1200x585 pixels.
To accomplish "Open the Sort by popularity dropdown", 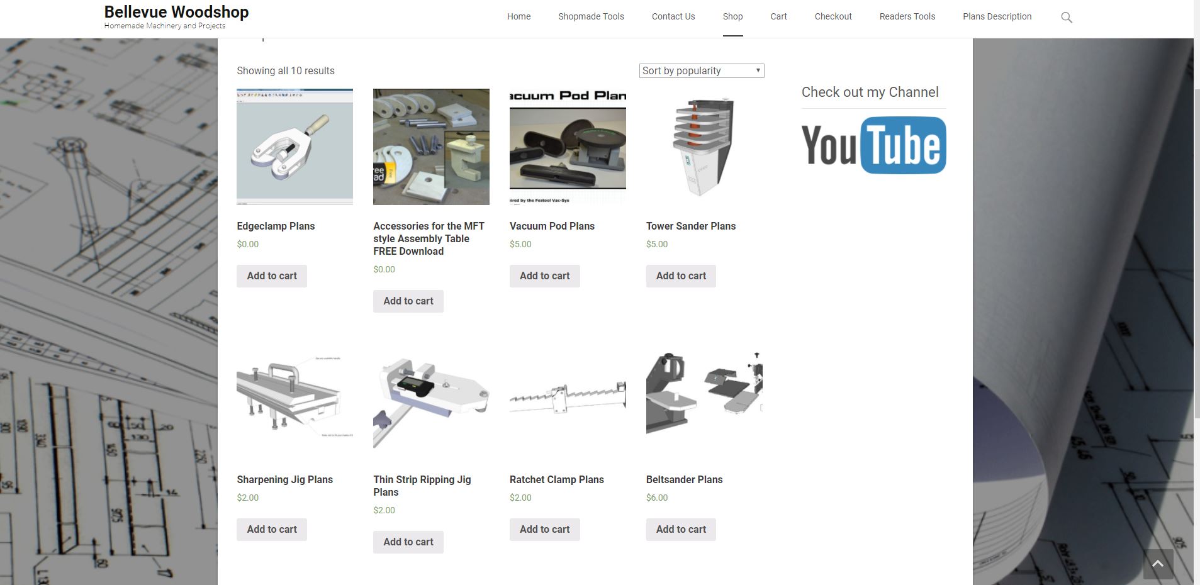I will point(702,70).
